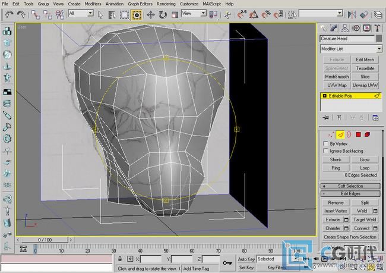Click reactor Create Rigid Body Collection cubes icon

point(7,31)
